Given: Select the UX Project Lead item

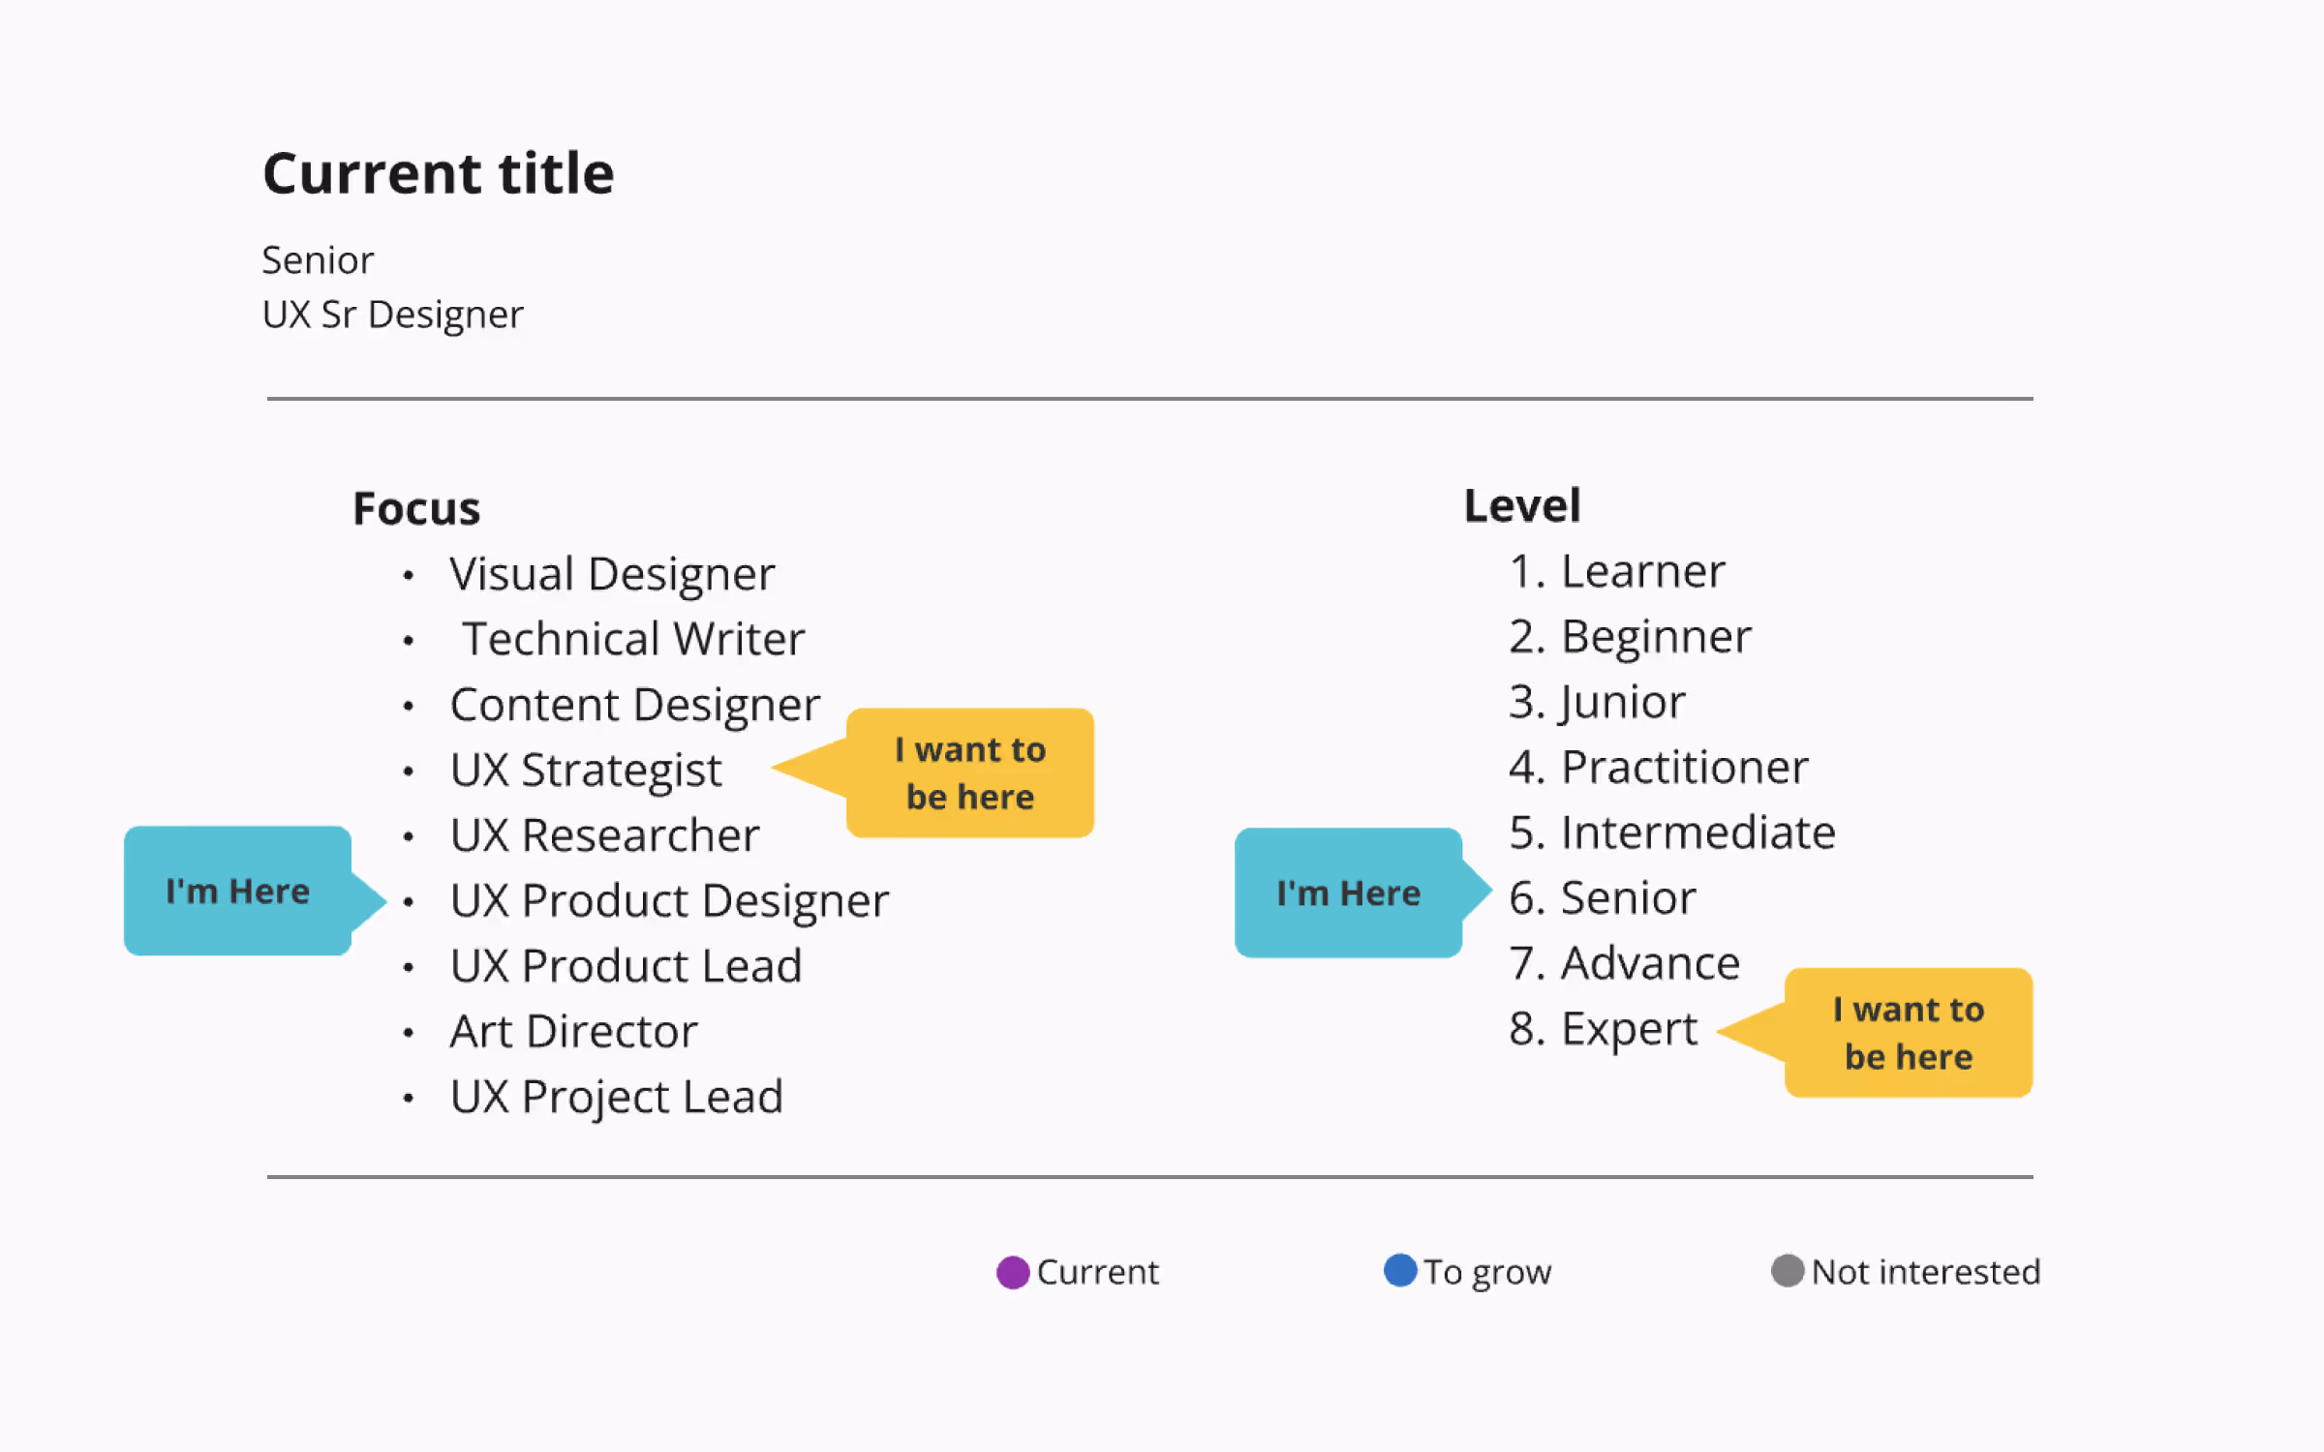Looking at the screenshot, I should click(x=617, y=1098).
